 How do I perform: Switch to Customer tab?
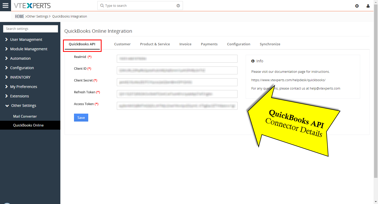click(x=122, y=44)
